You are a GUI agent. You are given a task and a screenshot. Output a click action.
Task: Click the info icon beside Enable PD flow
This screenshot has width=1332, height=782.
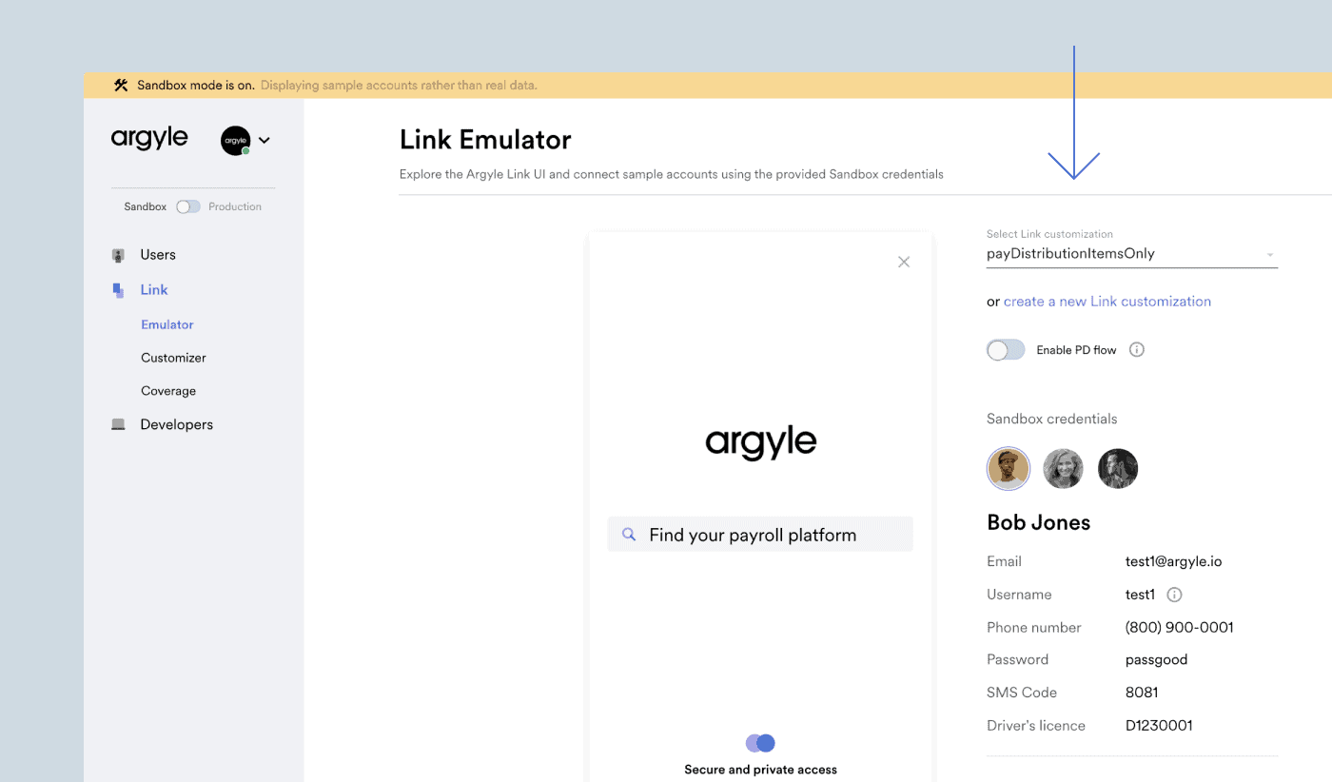(x=1136, y=349)
